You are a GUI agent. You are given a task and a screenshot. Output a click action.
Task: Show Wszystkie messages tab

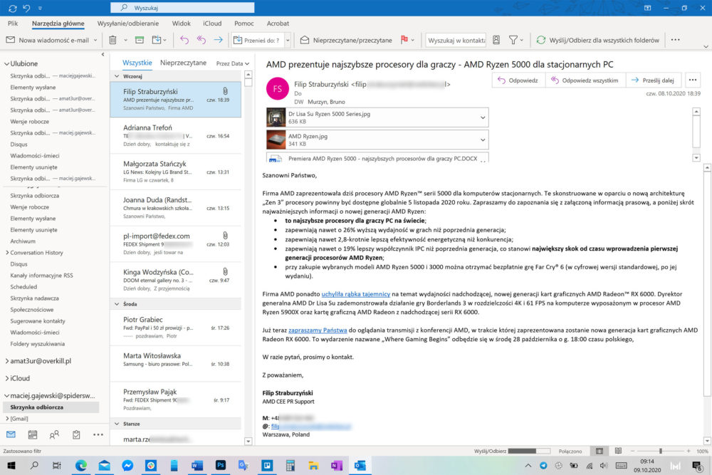click(137, 63)
